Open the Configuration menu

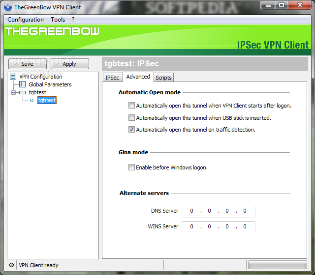coord(26,20)
